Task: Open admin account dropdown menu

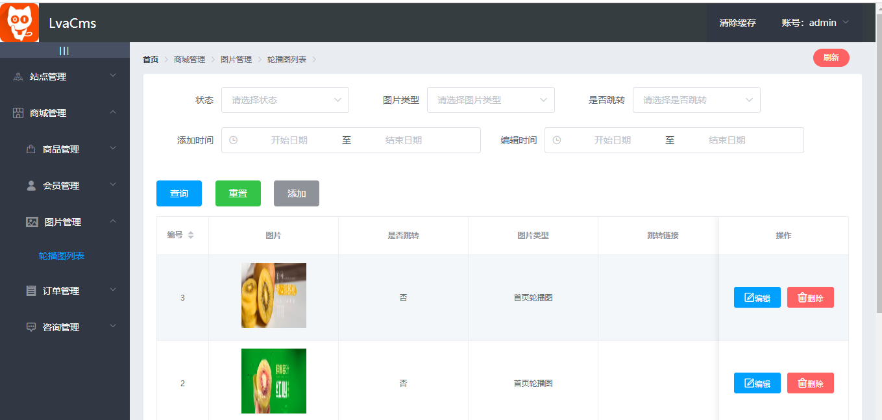Action: 815,23
